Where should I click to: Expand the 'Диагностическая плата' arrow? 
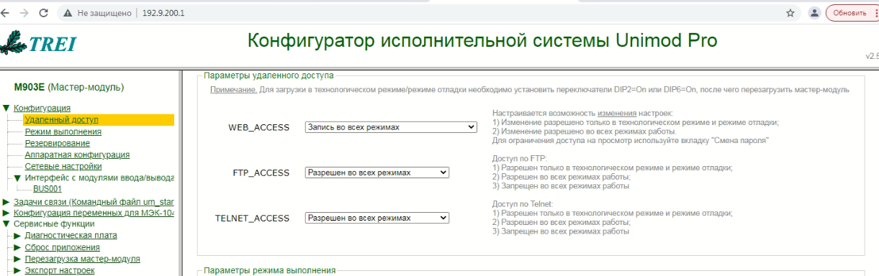18,236
